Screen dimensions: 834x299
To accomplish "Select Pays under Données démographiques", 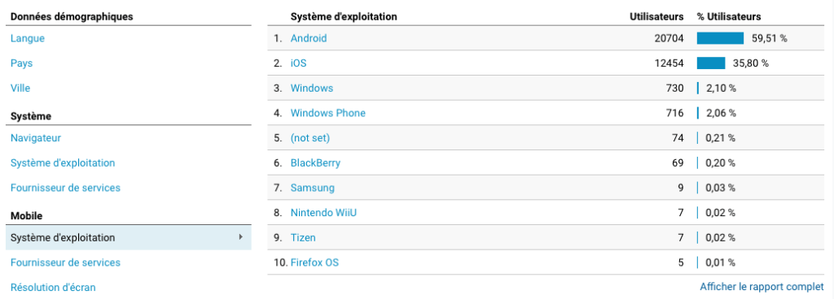I will pos(22,63).
